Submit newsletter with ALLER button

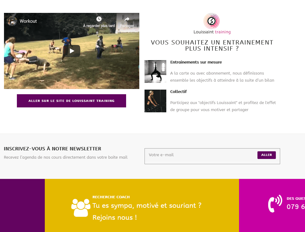pos(266,155)
